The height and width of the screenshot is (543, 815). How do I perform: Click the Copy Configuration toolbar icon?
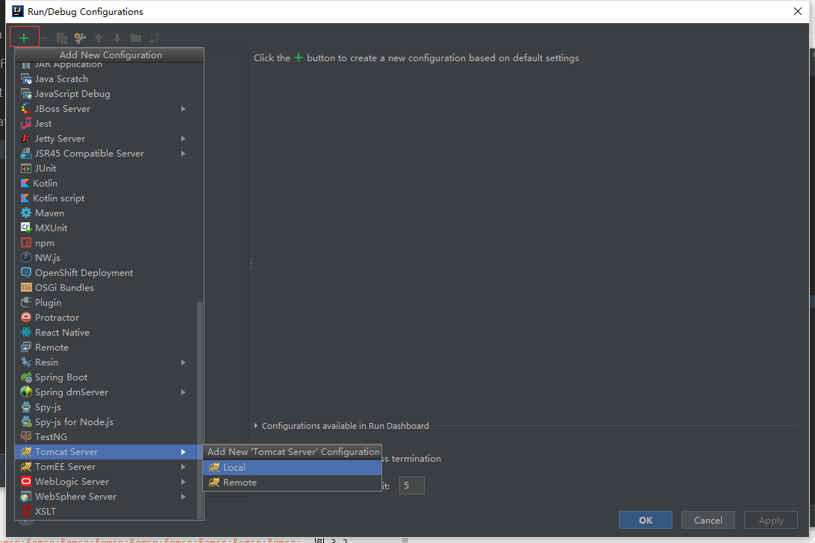coord(61,38)
